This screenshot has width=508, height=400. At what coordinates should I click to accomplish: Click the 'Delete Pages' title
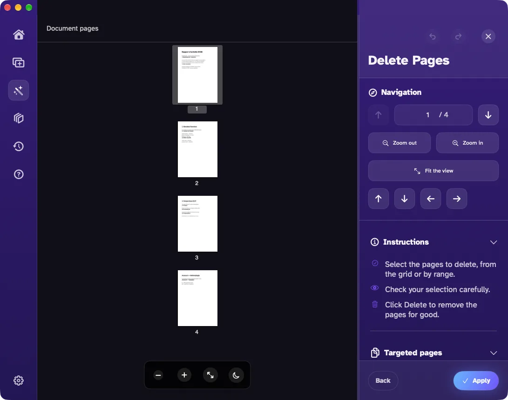pos(408,60)
